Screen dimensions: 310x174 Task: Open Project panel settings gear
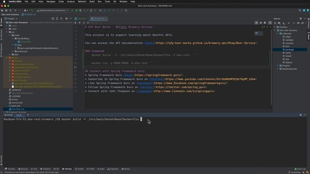point(66,18)
